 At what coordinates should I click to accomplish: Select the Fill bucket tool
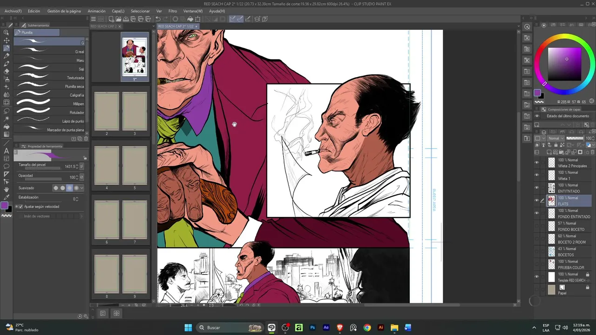point(7,127)
